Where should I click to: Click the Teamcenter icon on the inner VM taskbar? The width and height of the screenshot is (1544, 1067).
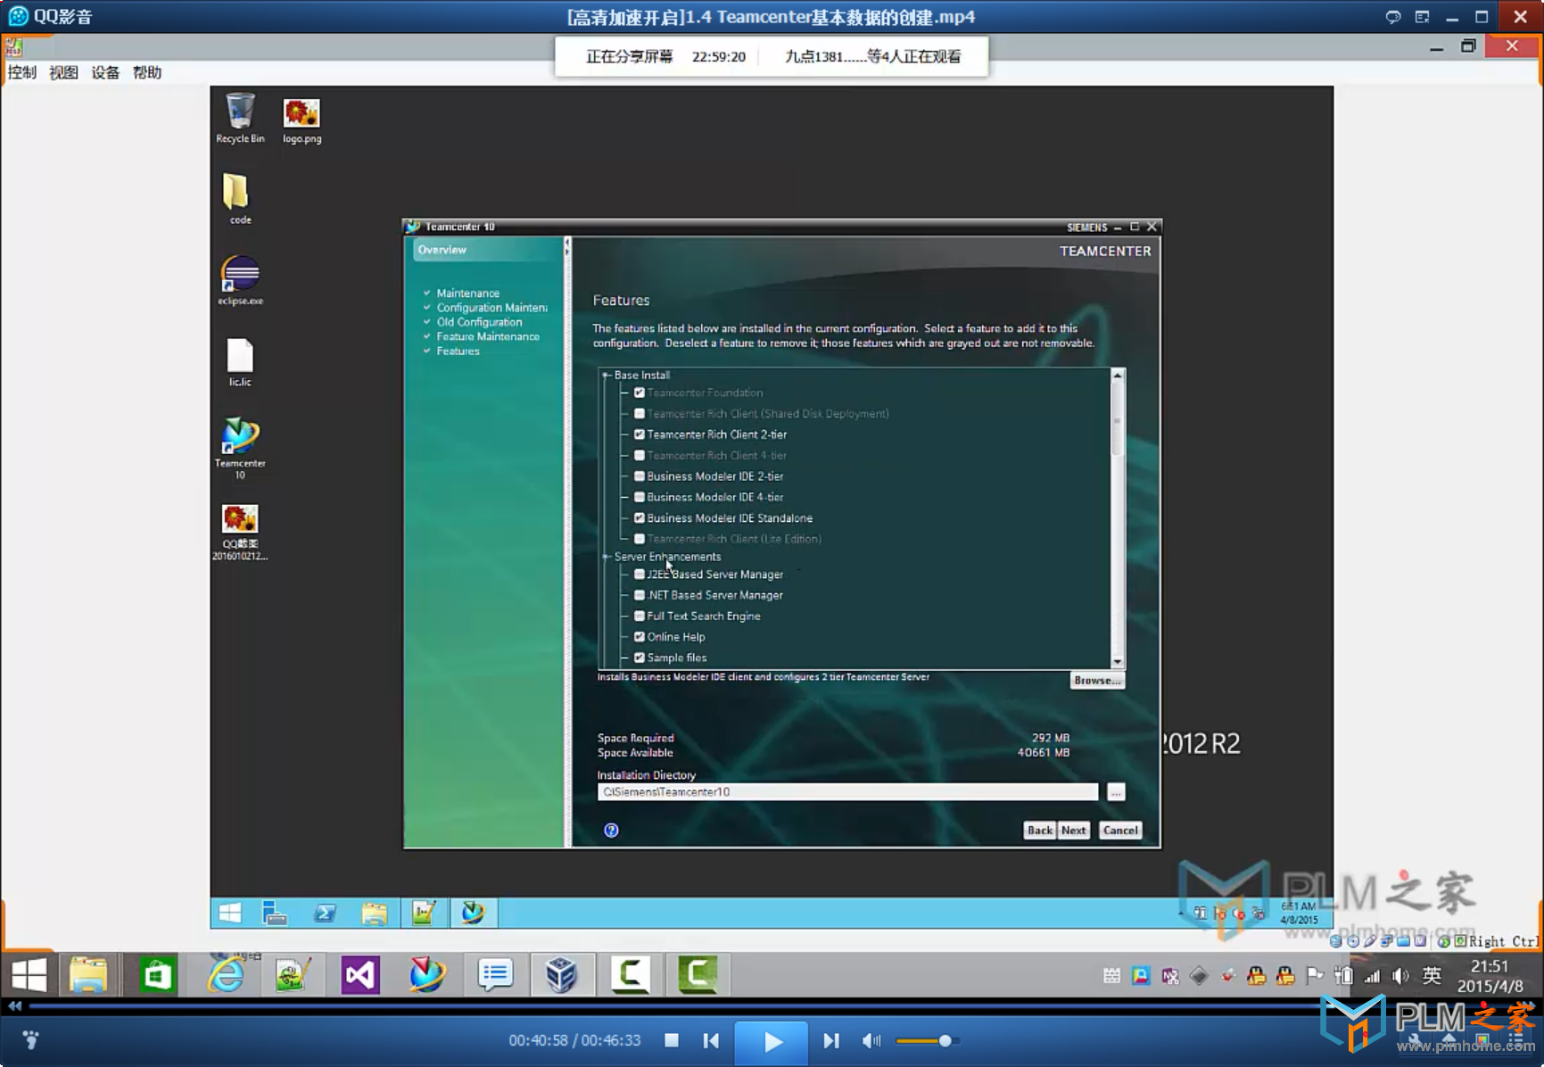(473, 913)
